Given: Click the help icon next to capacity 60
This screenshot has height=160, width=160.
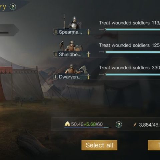Looking at the screenshot, I should tap(119, 125).
